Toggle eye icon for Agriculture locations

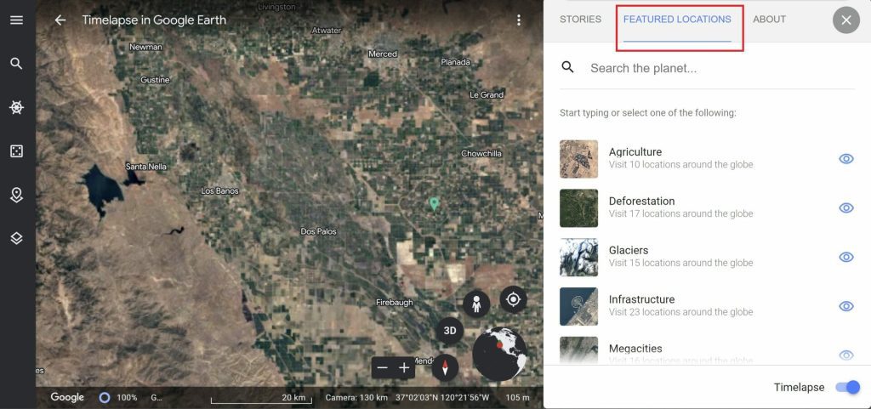pyautogui.click(x=846, y=159)
